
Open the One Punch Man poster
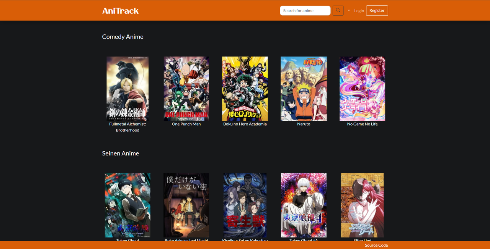pyautogui.click(x=186, y=89)
